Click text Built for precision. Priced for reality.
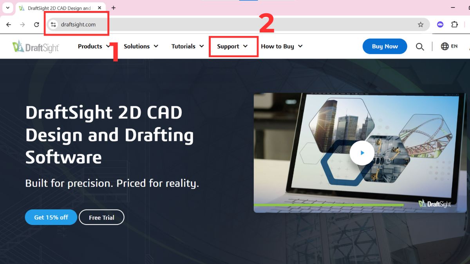470x264 pixels. coord(112,183)
